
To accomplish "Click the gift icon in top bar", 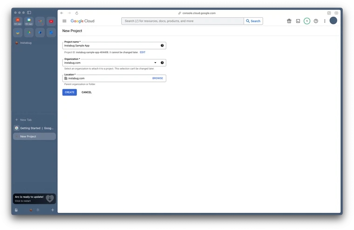I will point(289,21).
